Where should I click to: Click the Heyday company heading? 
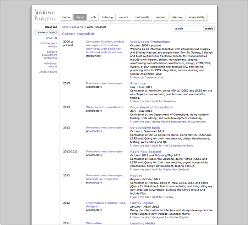[136, 175]
